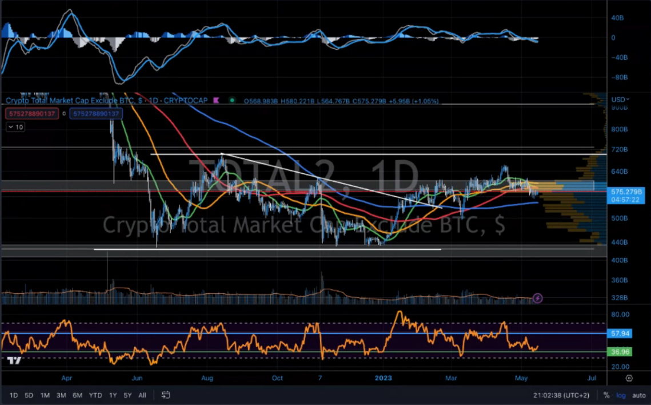Toggle the log scale option
The height and width of the screenshot is (405, 651).
(621, 395)
